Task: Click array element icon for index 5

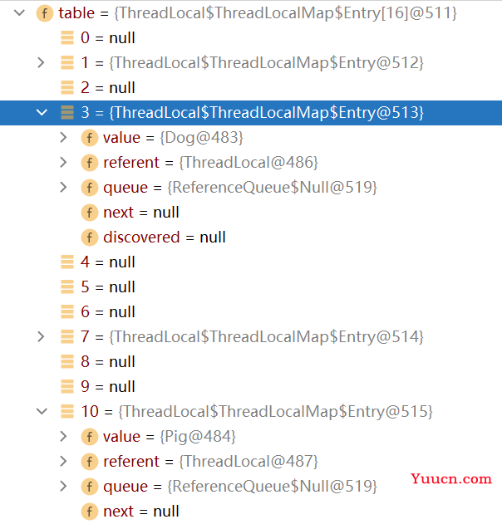Action: pyautogui.click(x=67, y=286)
